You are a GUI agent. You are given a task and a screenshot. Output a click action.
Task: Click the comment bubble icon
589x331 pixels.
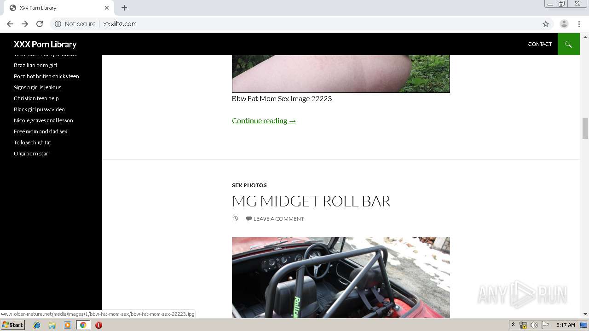(x=249, y=219)
